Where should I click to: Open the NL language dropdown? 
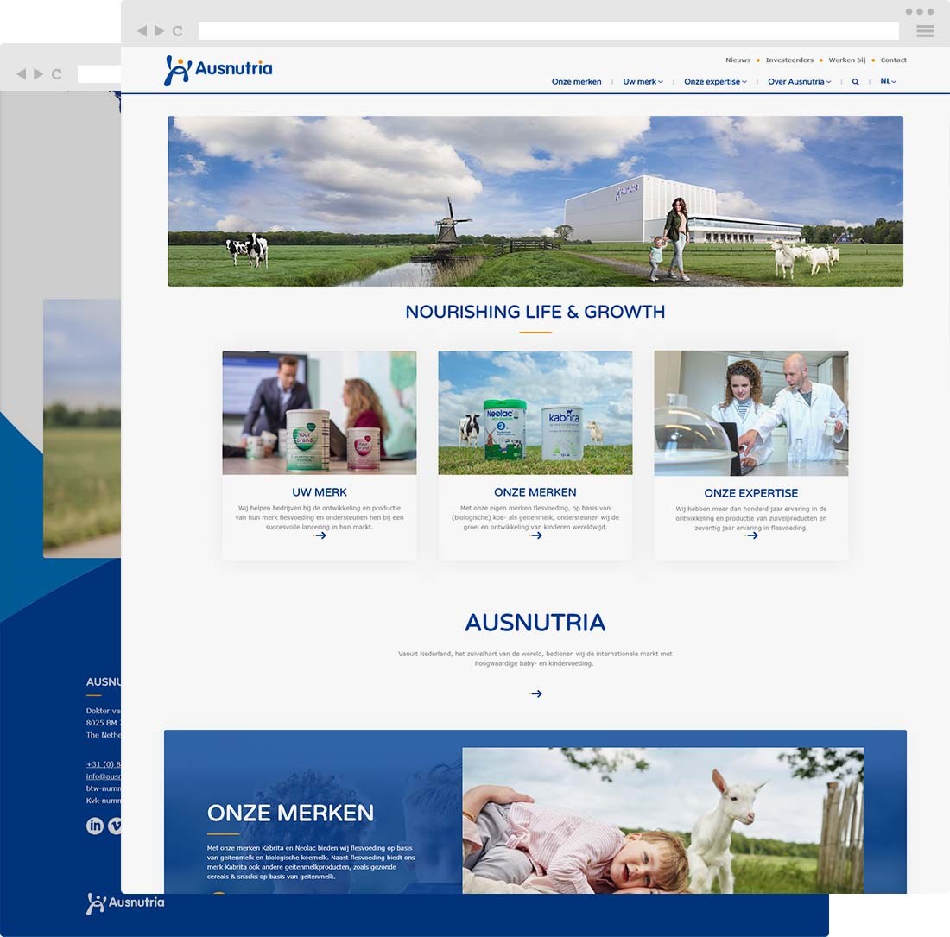(887, 80)
